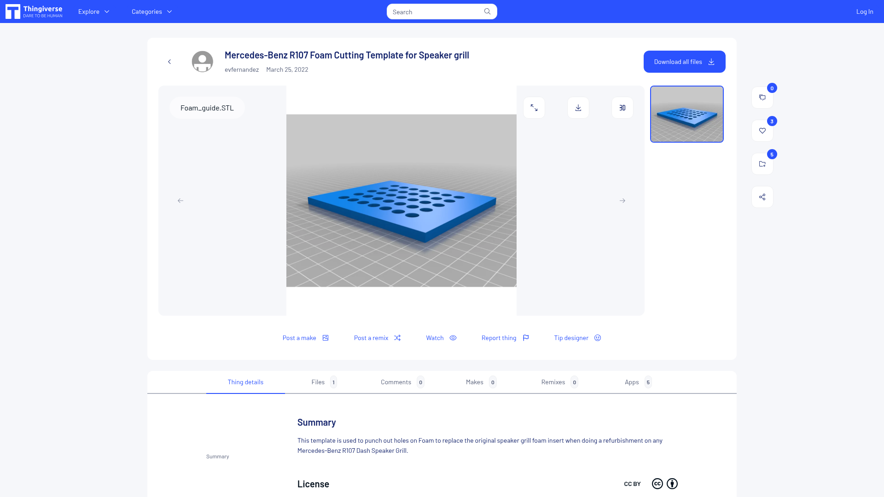884x497 pixels.
Task: Click the CC BY license text
Action: pos(632,484)
